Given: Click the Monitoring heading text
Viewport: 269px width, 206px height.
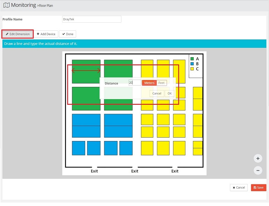Looking at the screenshot, I should point(23,5).
